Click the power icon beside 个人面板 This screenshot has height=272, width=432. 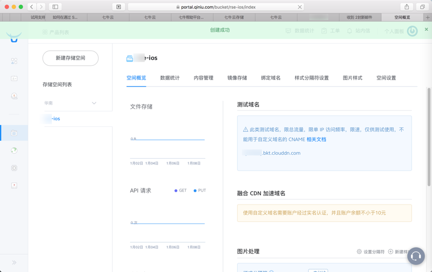[x=413, y=31]
